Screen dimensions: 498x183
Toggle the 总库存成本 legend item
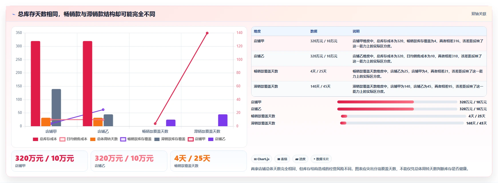(45, 139)
